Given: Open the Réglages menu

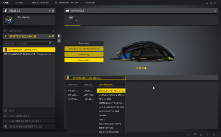Looking at the screenshot, I should pos(90,2).
